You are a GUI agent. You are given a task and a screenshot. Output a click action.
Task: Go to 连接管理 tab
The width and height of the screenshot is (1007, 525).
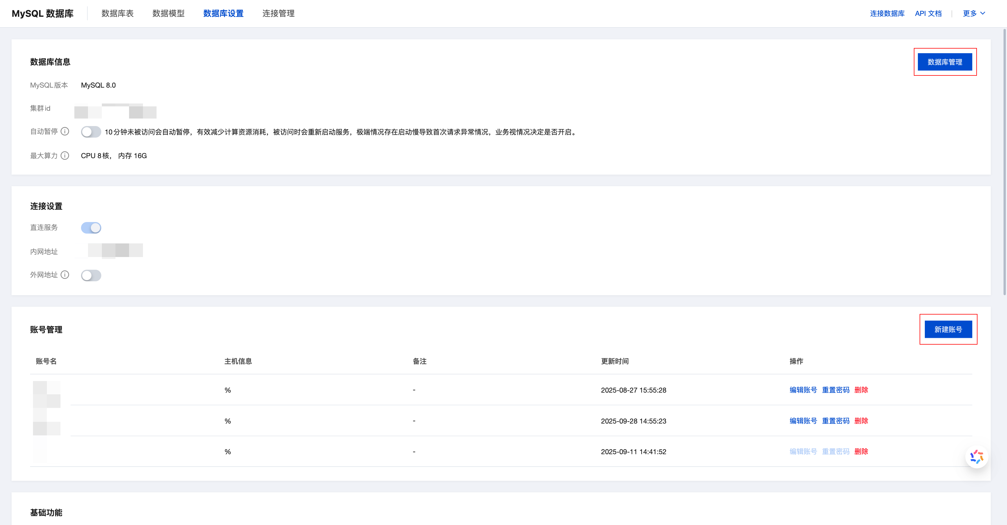tap(278, 13)
